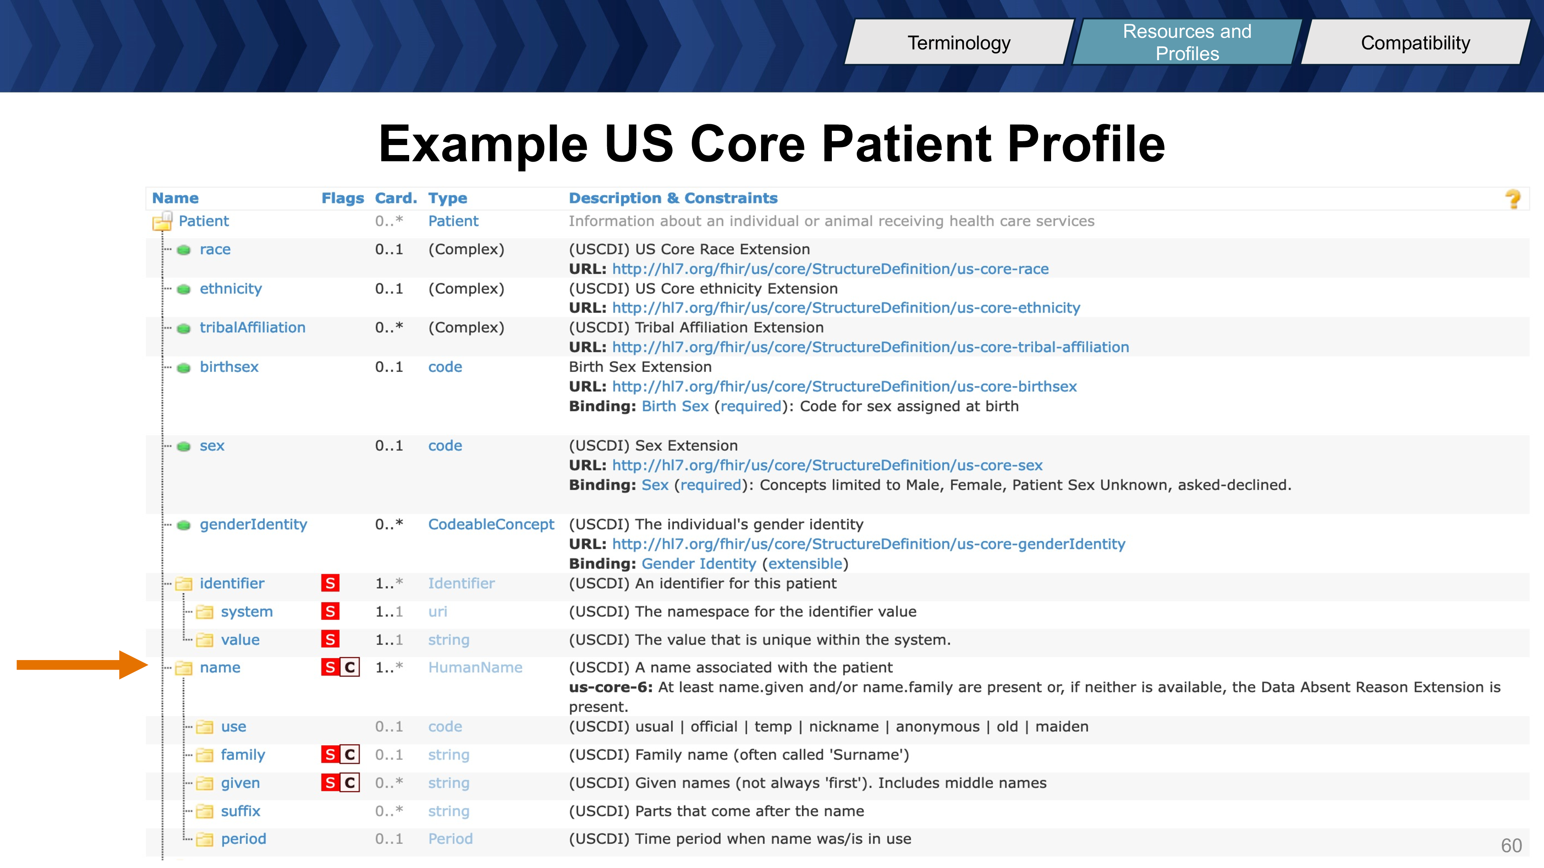Open the us-core-tribal-affiliation URL link

[870, 348]
